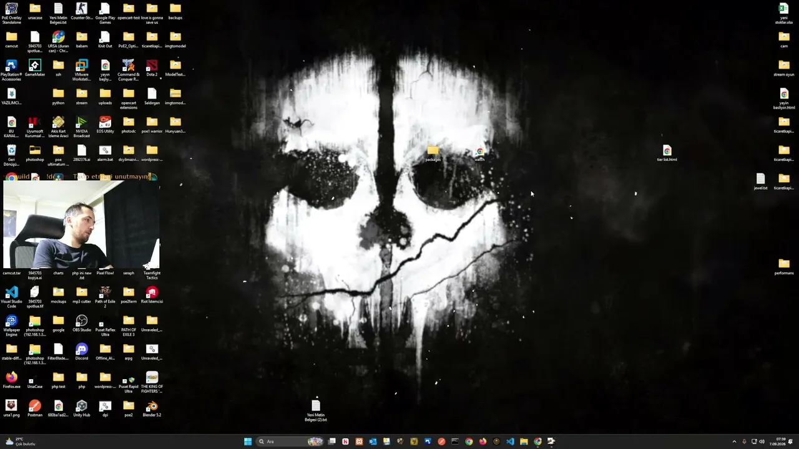Select the Path of Exile 2 shortcut
The width and height of the screenshot is (799, 449).
[105, 297]
